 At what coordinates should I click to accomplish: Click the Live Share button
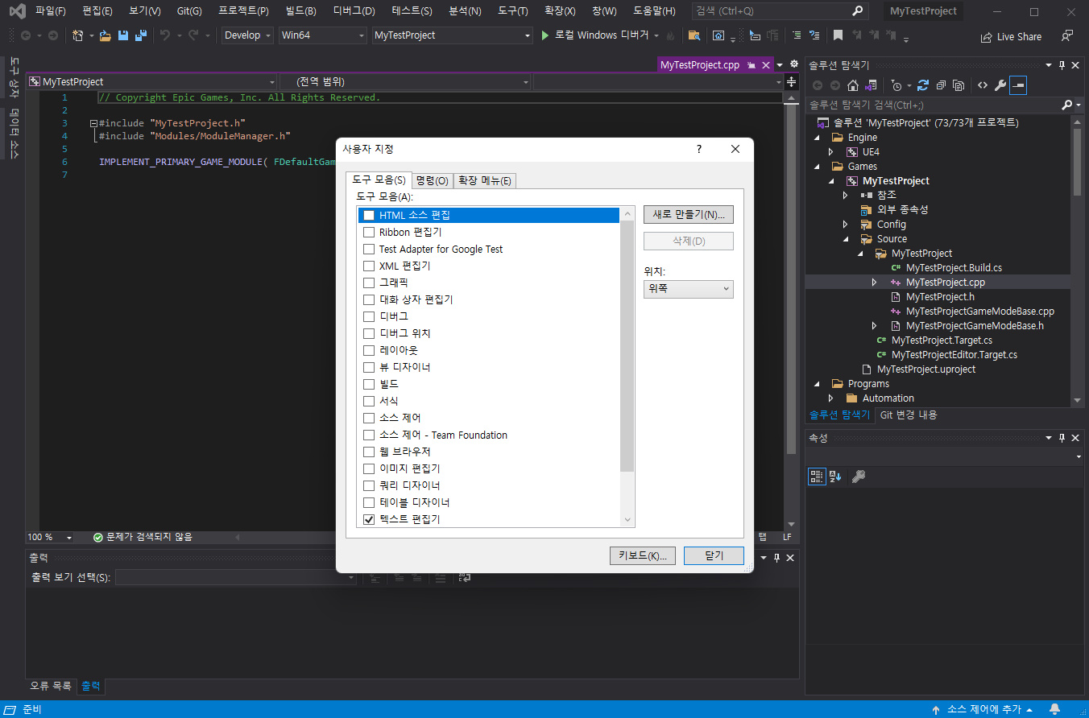tap(1011, 36)
